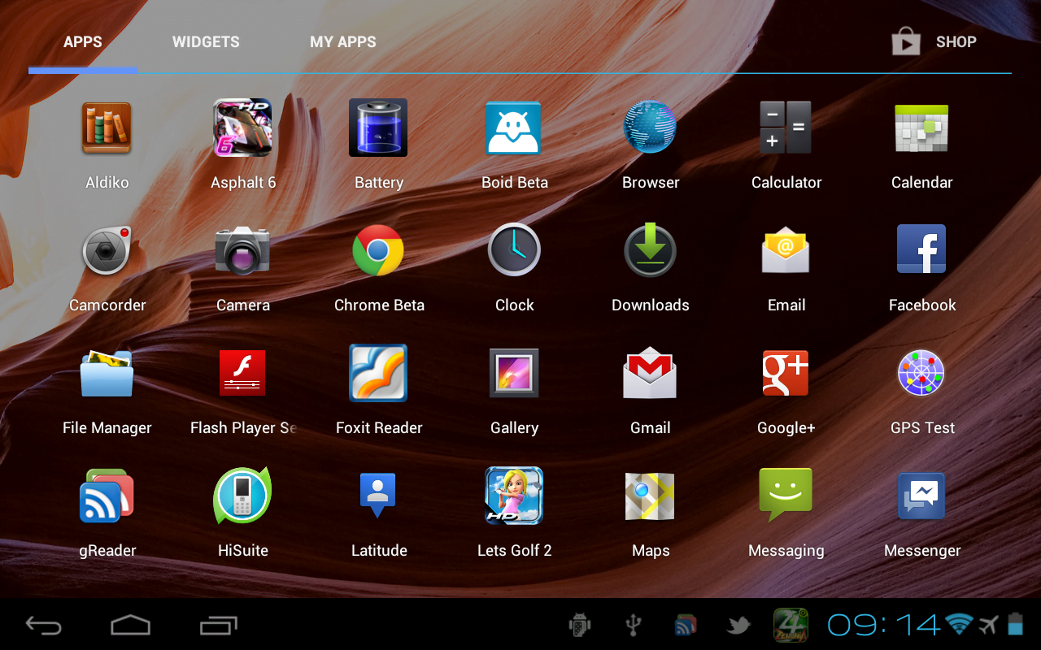Open the Calculator app
The height and width of the screenshot is (650, 1041).
pos(786,128)
